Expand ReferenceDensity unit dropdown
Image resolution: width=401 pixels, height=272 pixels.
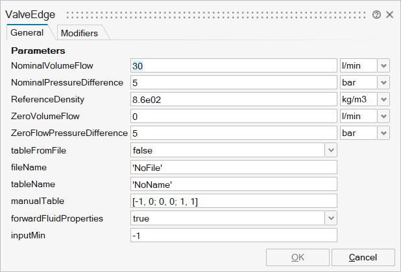click(x=383, y=100)
